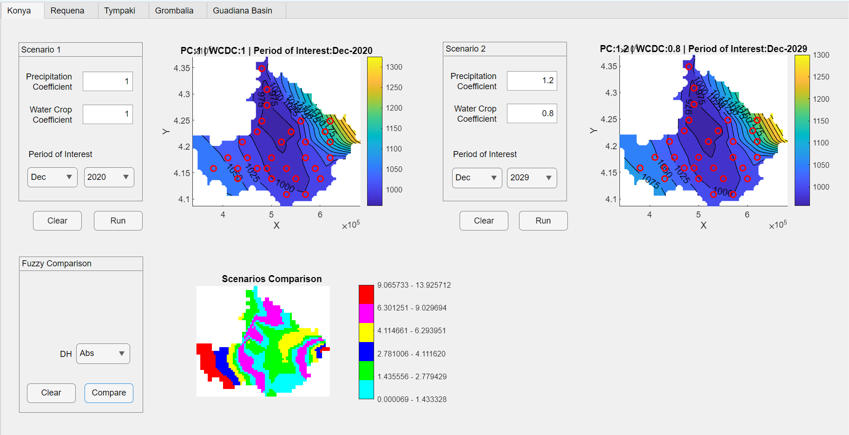Viewport: 849px width, 435px height.
Task: Click the 'Scenarios Comparison' title text
Action: [272, 279]
